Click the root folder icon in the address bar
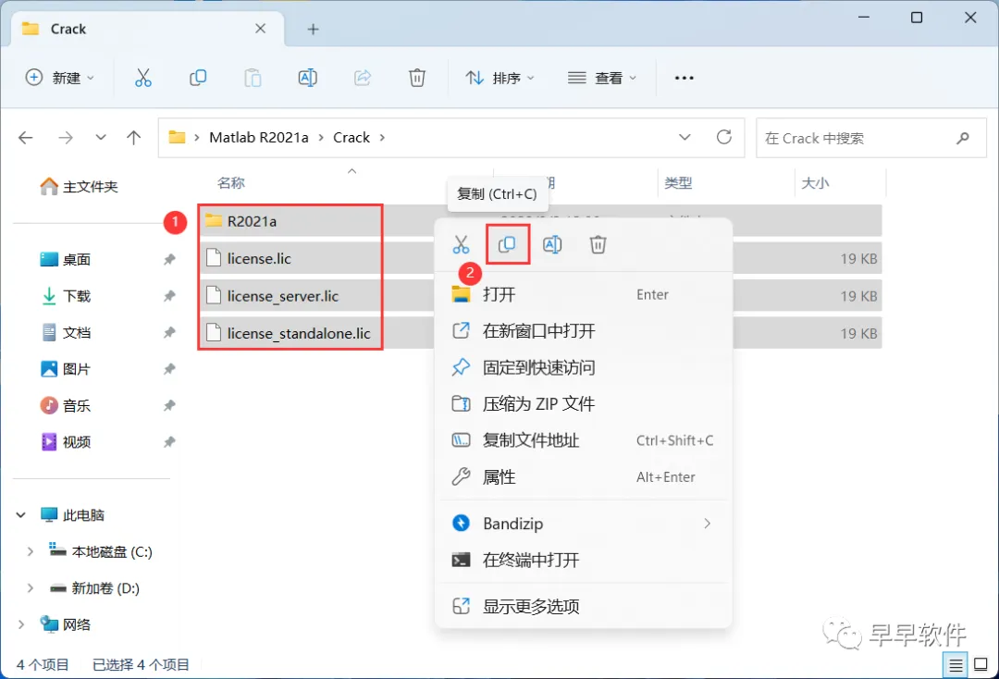999x679 pixels. point(177,138)
